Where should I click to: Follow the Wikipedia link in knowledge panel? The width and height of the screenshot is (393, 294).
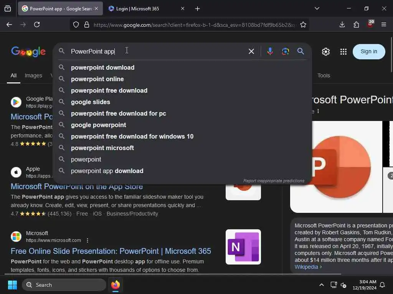[308, 267]
